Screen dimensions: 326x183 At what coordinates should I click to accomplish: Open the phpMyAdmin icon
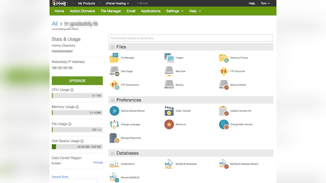[x=114, y=164]
